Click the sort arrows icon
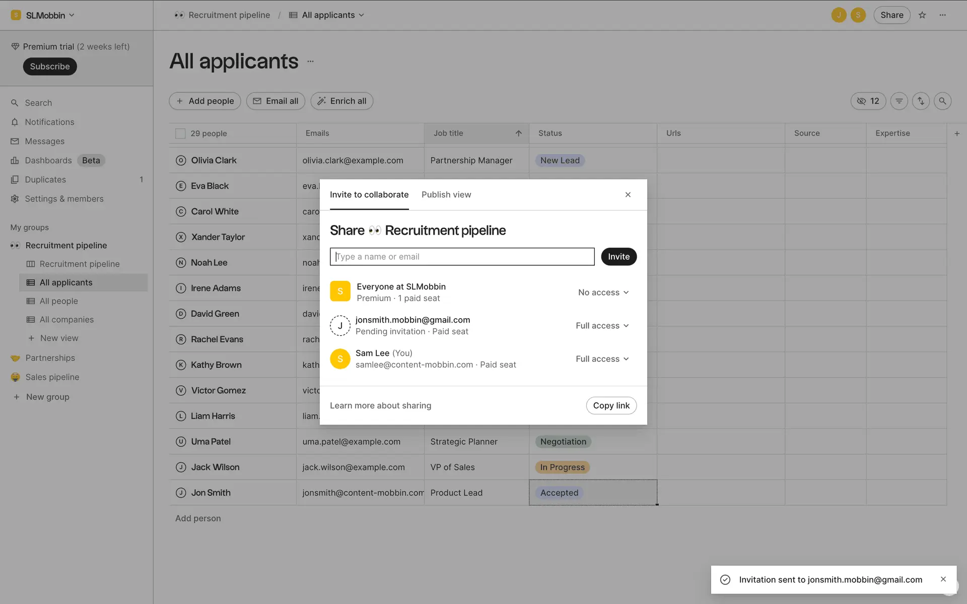Screen dimensions: 967x604 point(921,101)
